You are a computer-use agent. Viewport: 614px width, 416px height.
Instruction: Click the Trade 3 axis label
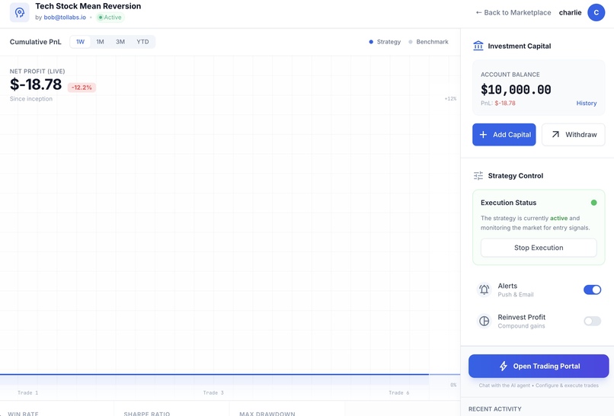click(213, 393)
